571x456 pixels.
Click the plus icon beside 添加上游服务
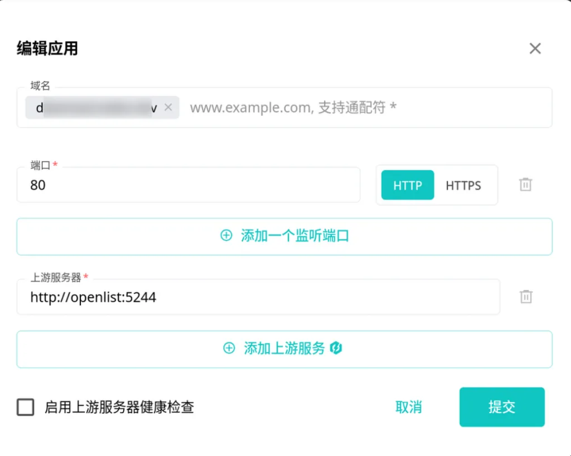[x=229, y=349]
